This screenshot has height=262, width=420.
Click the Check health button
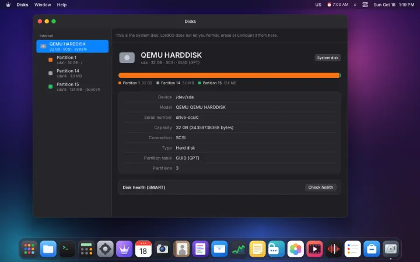pyautogui.click(x=321, y=187)
